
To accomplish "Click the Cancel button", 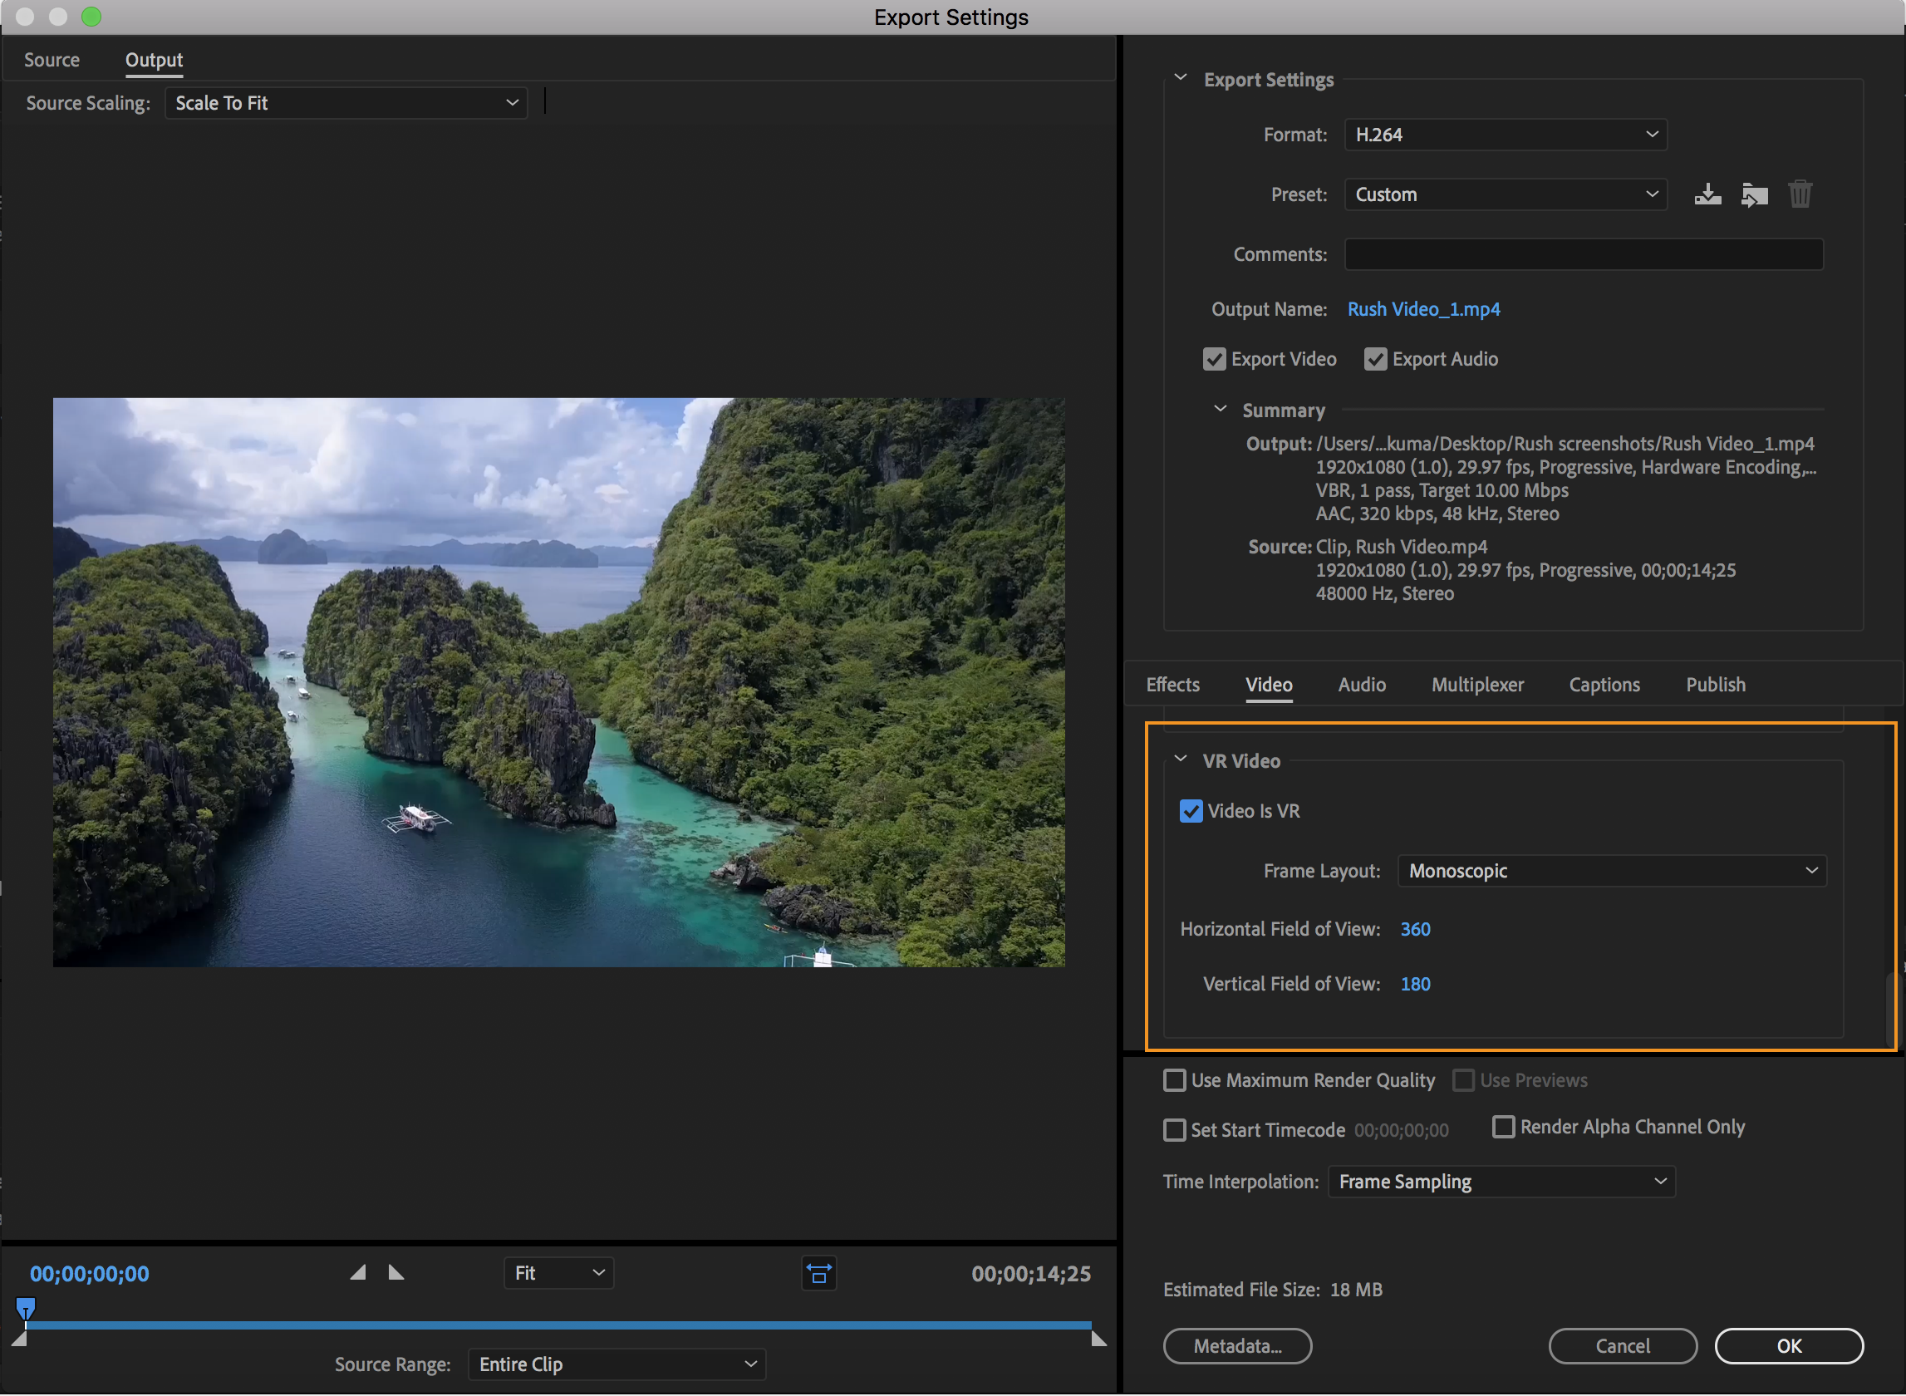I will [x=1622, y=1345].
